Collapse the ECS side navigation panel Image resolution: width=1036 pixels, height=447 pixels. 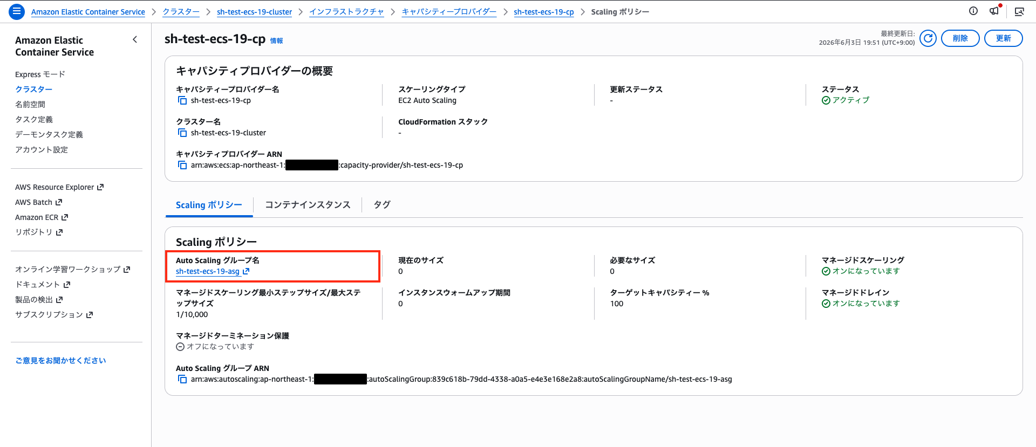[135, 39]
